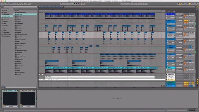Viewport: 199px width, 112px height.
Task: Click the Add Folder... link
Action: pyautogui.click(x=6, y=36)
